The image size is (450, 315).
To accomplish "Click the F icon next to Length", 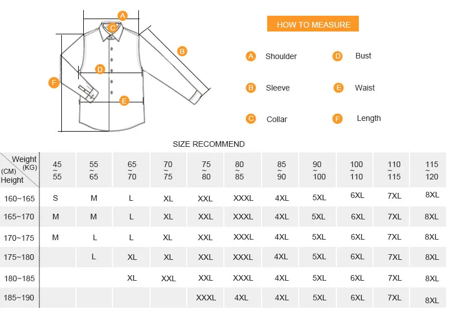I will click(x=337, y=119).
